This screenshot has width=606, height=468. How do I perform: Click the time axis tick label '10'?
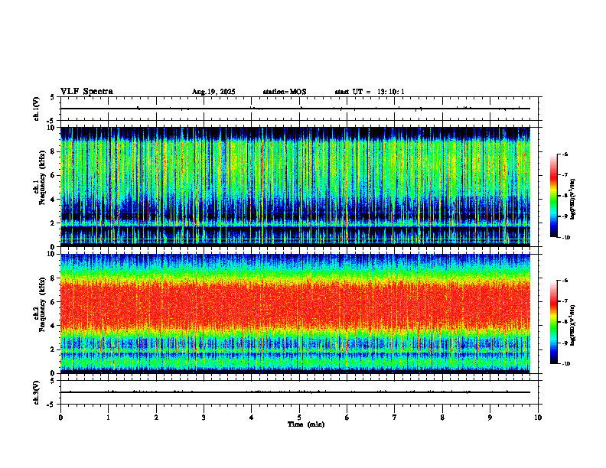click(538, 418)
